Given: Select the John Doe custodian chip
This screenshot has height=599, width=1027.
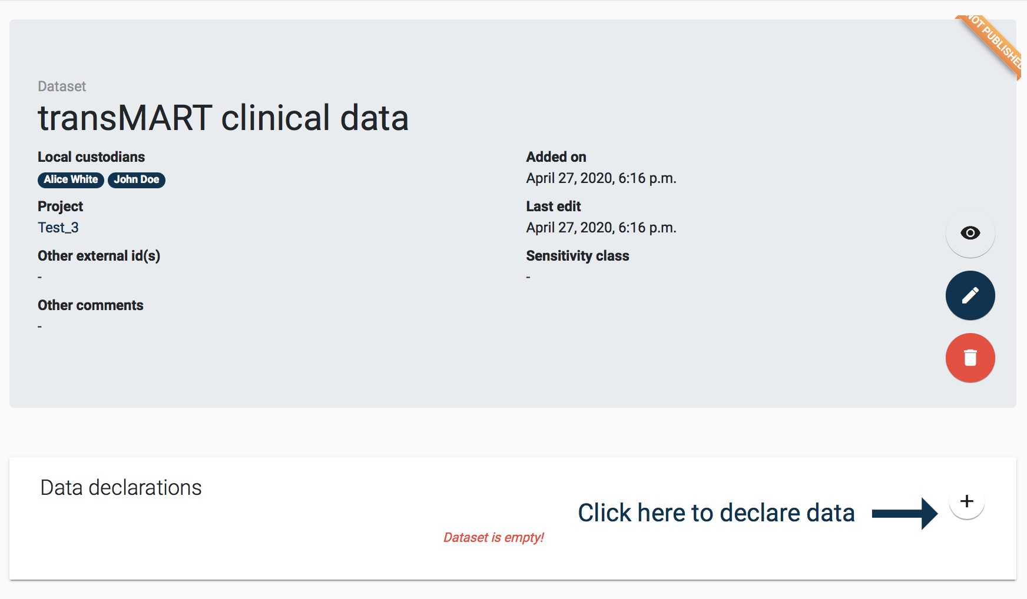Looking at the screenshot, I should (x=137, y=179).
